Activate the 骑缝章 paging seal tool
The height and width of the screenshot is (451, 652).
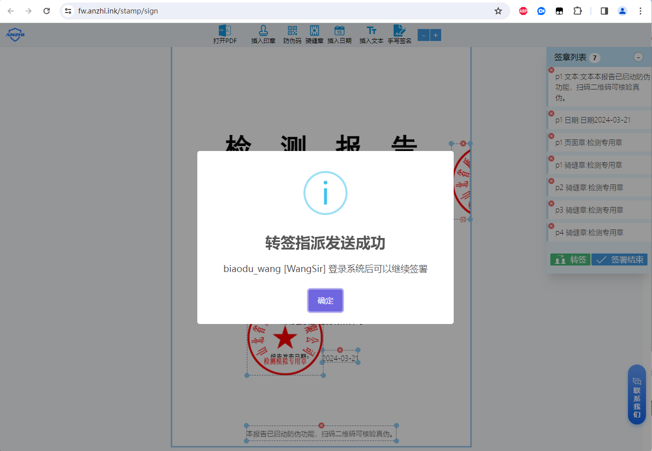pos(314,34)
